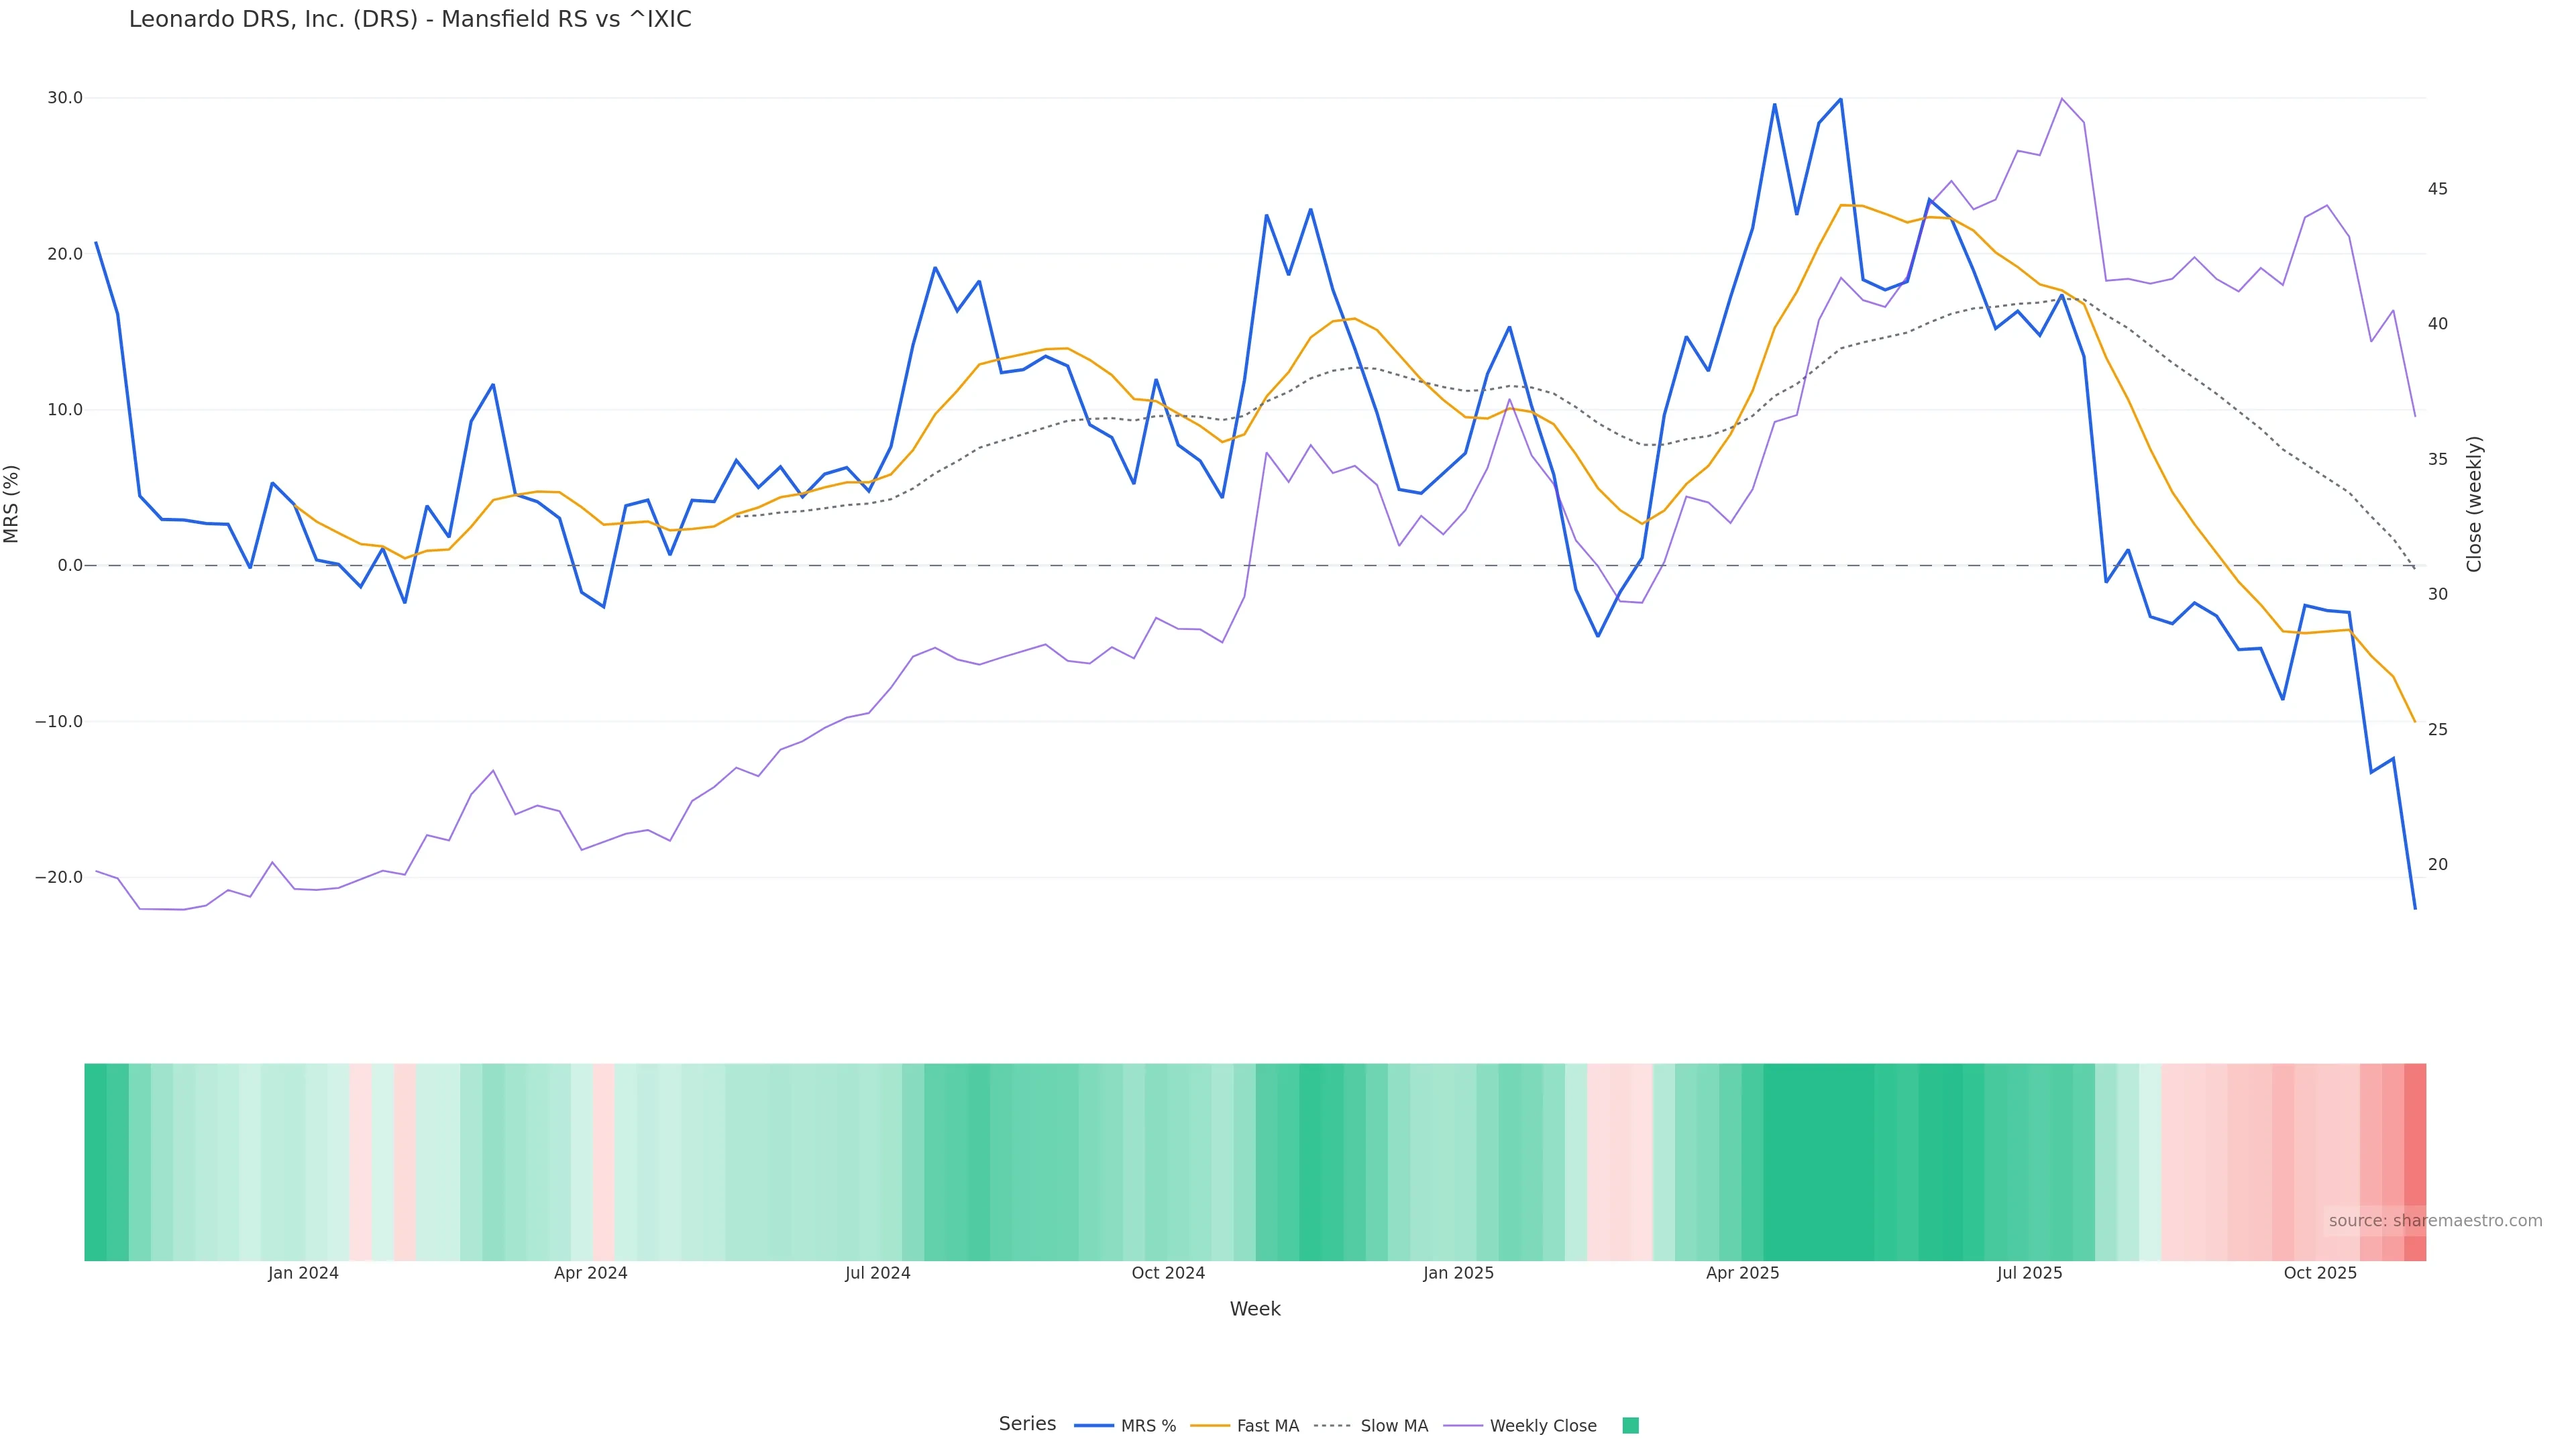Click the chart title Leonardo DRS, Inc.

(x=410, y=20)
